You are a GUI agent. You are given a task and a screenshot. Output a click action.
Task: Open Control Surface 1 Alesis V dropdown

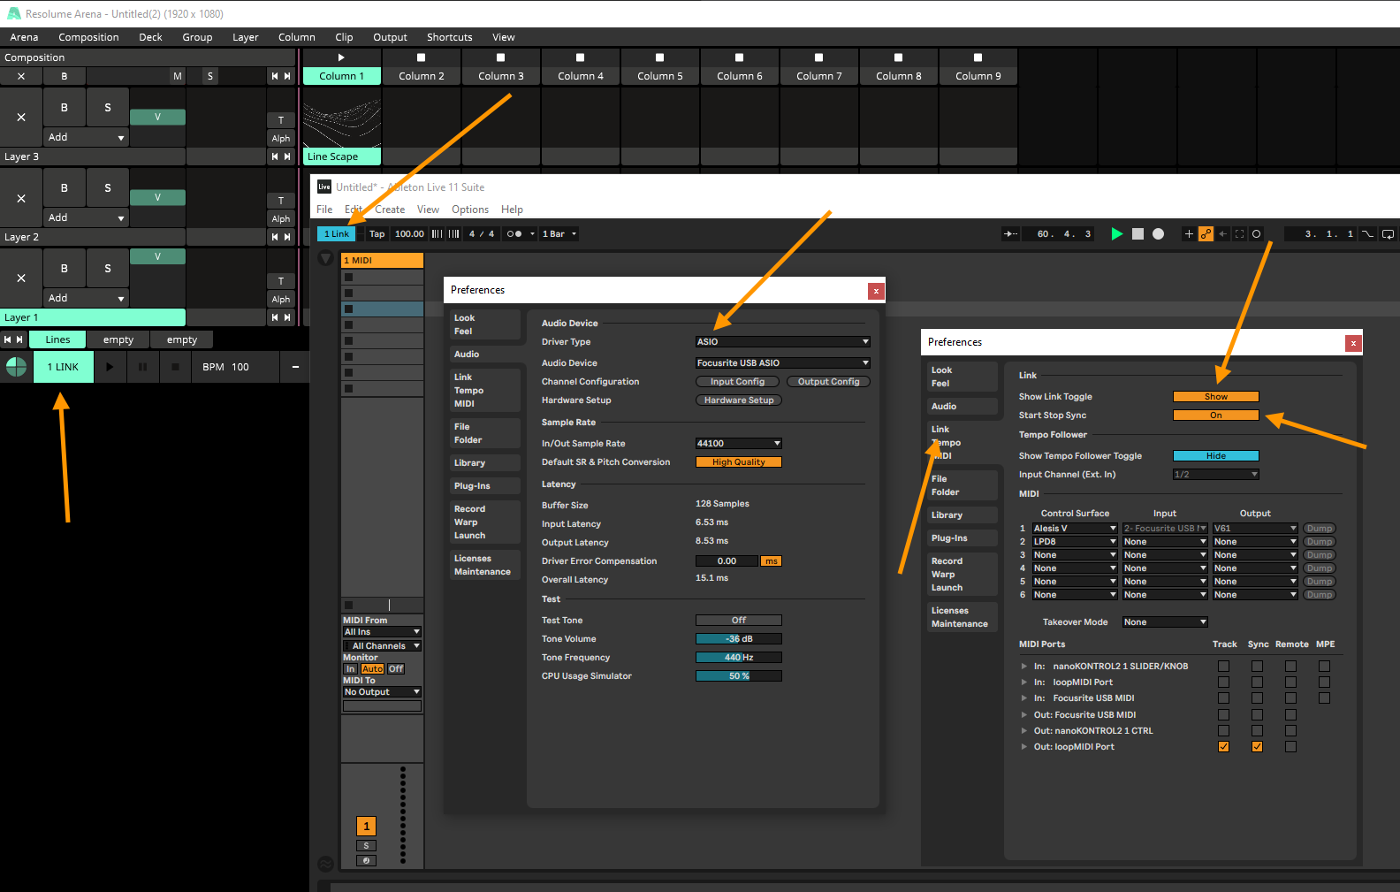(x=1075, y=529)
